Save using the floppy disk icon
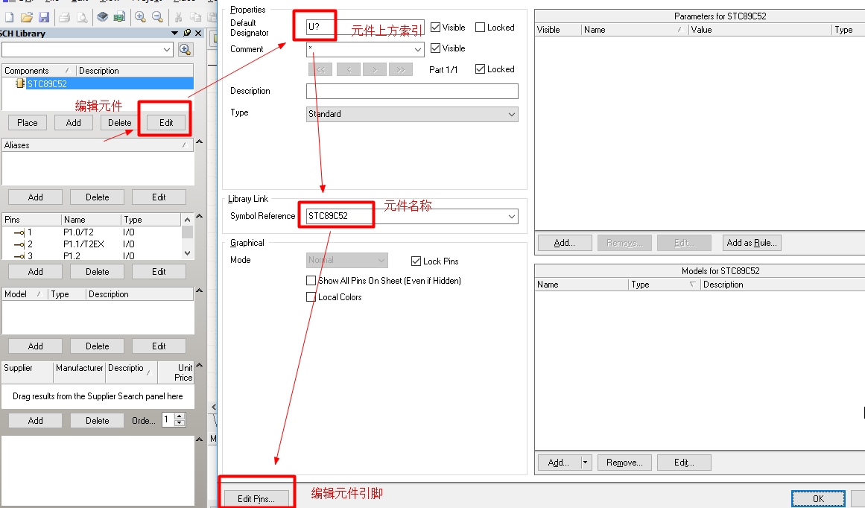Screen dimensions: 865x508 click(x=43, y=17)
